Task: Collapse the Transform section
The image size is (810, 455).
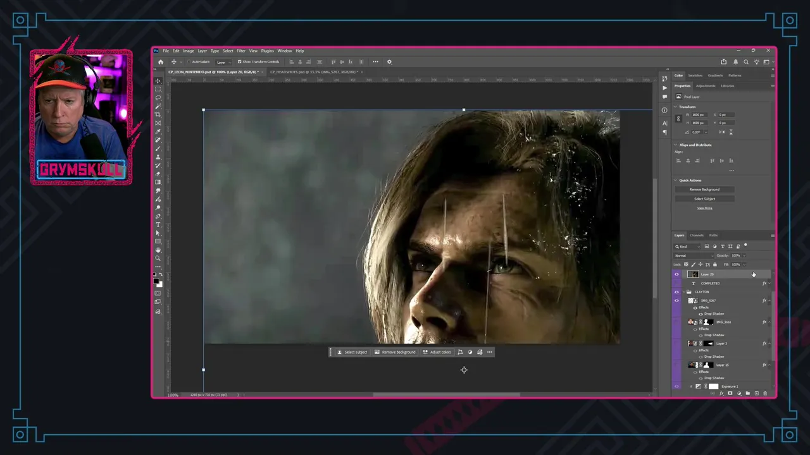Action: pyautogui.click(x=675, y=107)
